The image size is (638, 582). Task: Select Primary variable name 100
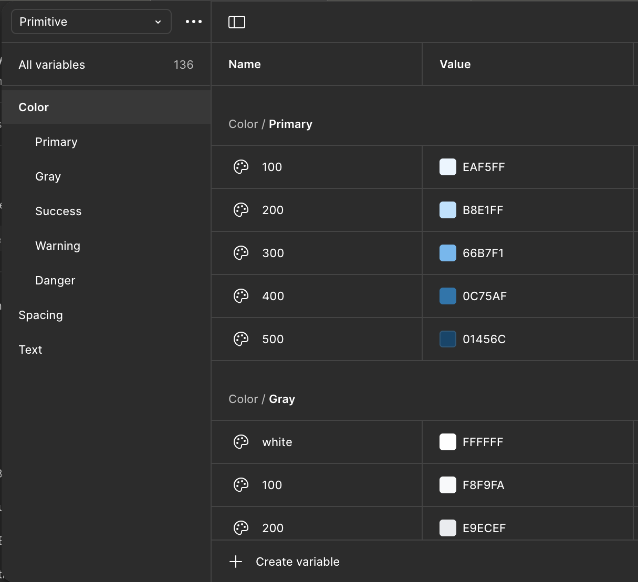[x=272, y=167]
